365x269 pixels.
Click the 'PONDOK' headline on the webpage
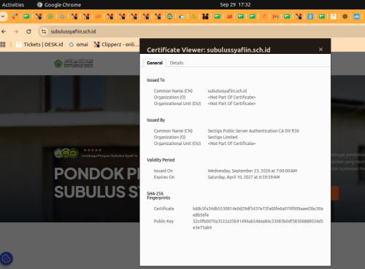point(89,174)
